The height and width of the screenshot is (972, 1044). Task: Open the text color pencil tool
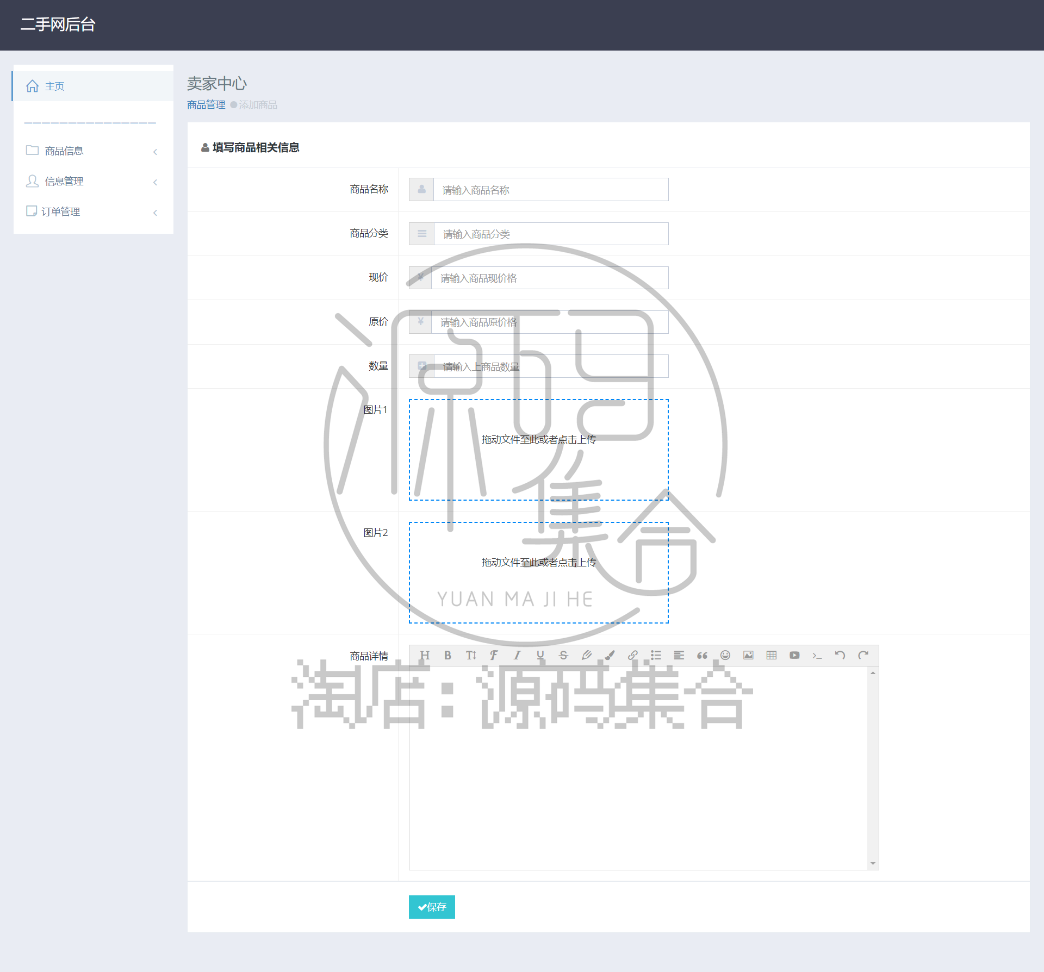point(586,656)
